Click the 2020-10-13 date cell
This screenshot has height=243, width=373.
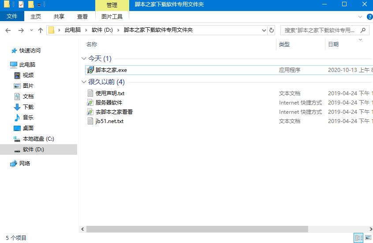pyautogui.click(x=351, y=70)
